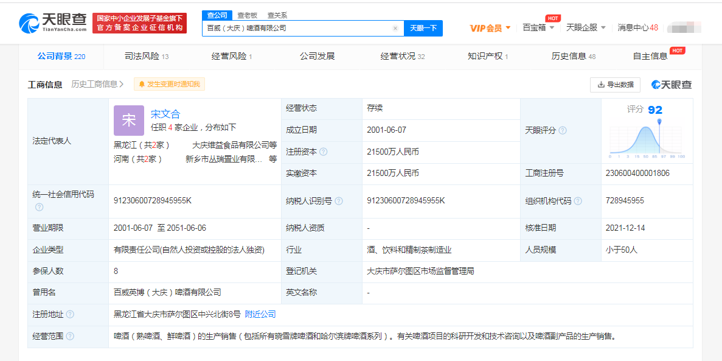This screenshot has width=722, height=361.
Task: Select the 经营风险 tab
Action: pyautogui.click(x=232, y=57)
